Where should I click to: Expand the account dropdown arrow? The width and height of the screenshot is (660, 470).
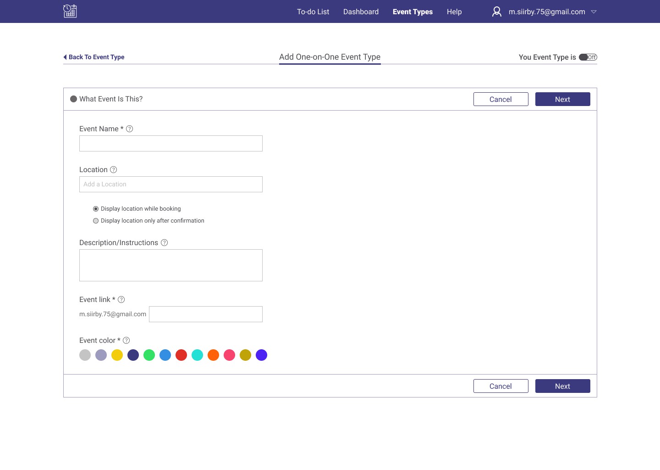point(594,12)
